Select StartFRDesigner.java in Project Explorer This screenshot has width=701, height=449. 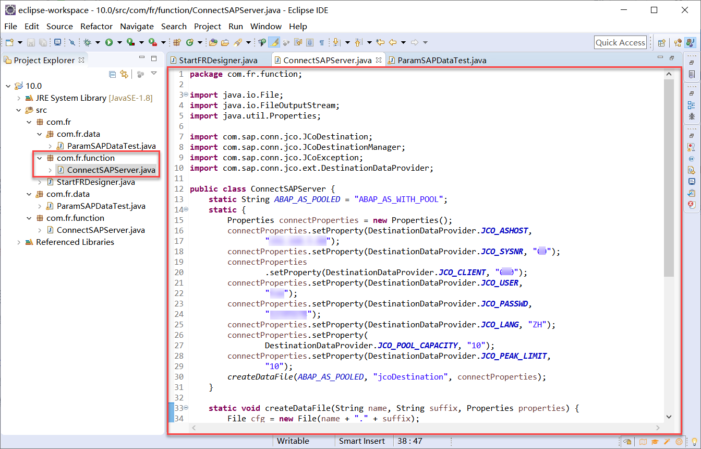pyautogui.click(x=95, y=182)
